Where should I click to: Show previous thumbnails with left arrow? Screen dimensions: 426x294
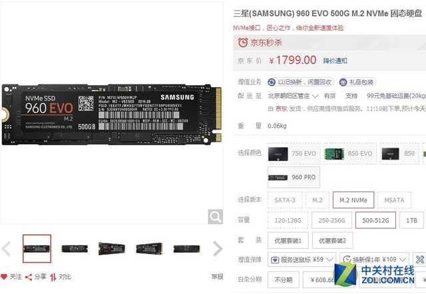coord(6,248)
